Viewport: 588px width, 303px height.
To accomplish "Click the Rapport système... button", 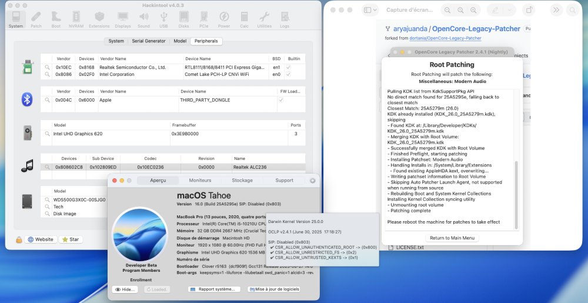I will (x=214, y=289).
